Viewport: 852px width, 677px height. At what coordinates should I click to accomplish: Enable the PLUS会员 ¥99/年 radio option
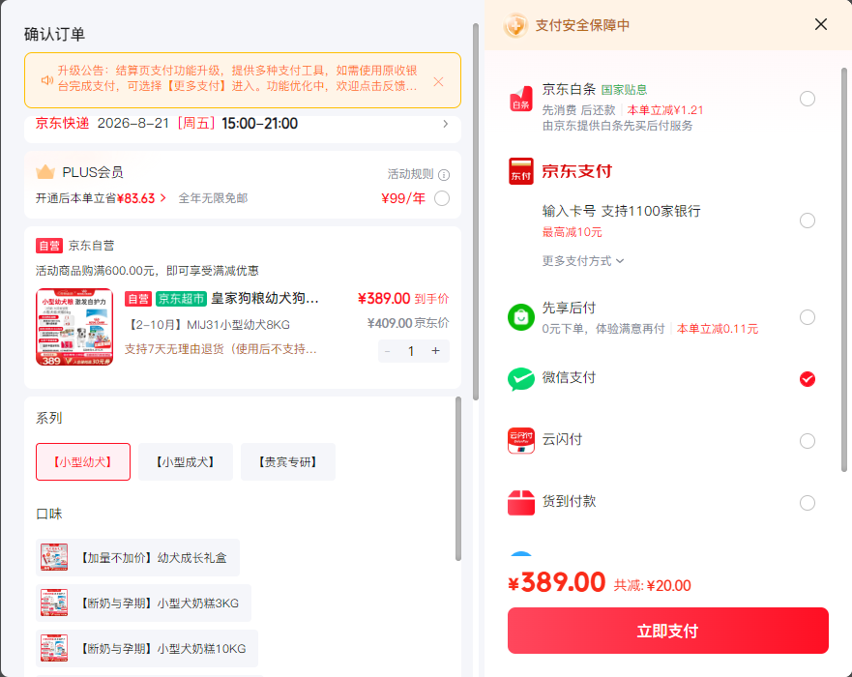(x=442, y=198)
